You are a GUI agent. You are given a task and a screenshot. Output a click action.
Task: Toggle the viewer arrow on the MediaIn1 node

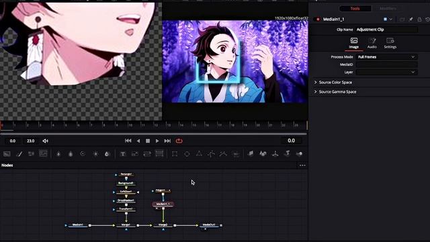[66, 225]
